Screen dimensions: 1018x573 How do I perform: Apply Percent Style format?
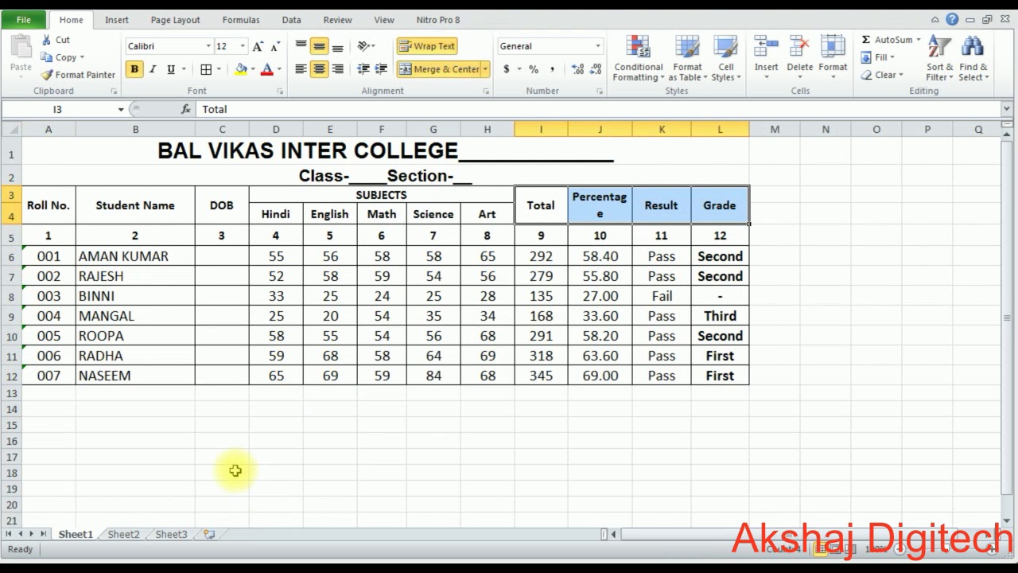(x=534, y=69)
